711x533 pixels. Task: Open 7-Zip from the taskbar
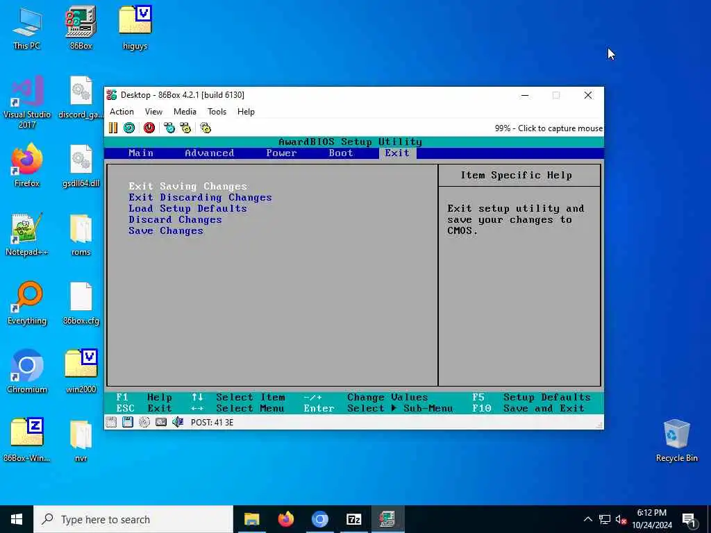coord(353,519)
